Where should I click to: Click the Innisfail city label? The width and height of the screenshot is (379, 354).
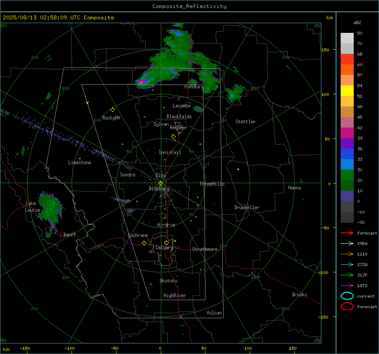pyautogui.click(x=170, y=152)
